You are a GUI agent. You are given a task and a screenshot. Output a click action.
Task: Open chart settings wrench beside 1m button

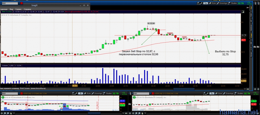tap(201, 3)
